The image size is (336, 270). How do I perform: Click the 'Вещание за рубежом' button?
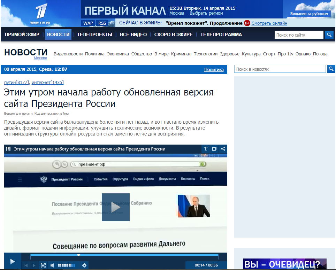[x=309, y=14]
